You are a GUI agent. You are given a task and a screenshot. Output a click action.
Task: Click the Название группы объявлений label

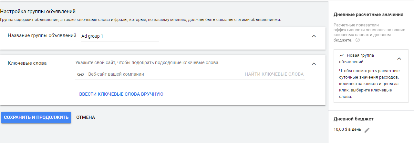click(42, 35)
